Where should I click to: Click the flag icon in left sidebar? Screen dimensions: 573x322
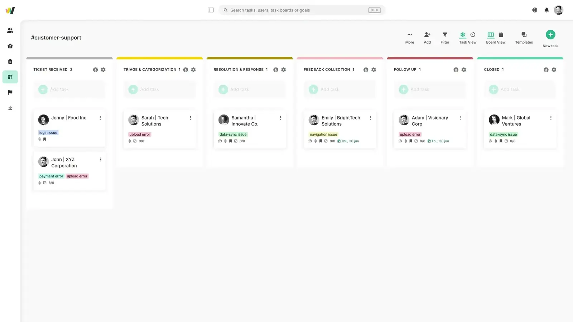coord(10,92)
